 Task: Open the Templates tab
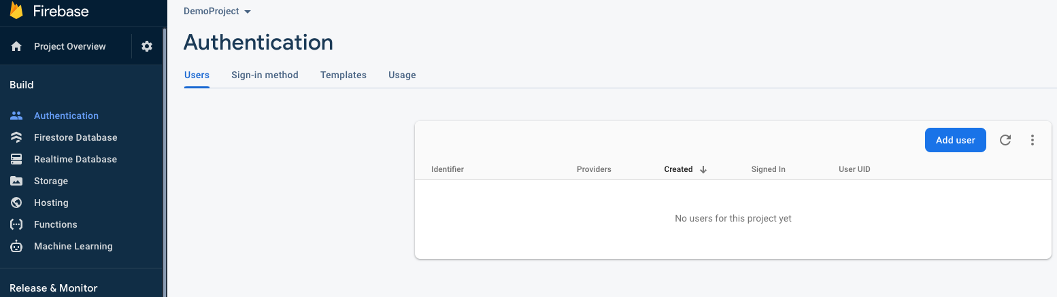343,75
